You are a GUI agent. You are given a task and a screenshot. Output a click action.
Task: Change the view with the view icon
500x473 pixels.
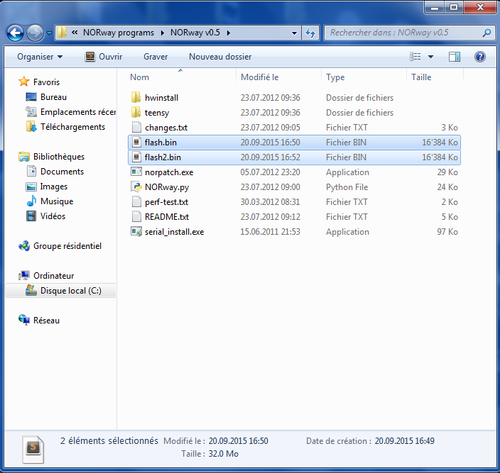415,57
